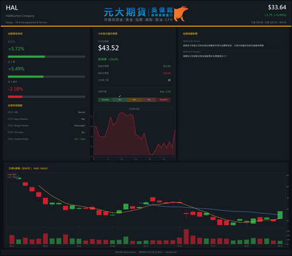Click the Freedom Broker rating row
The height and width of the screenshot is (256, 292).
47,139
